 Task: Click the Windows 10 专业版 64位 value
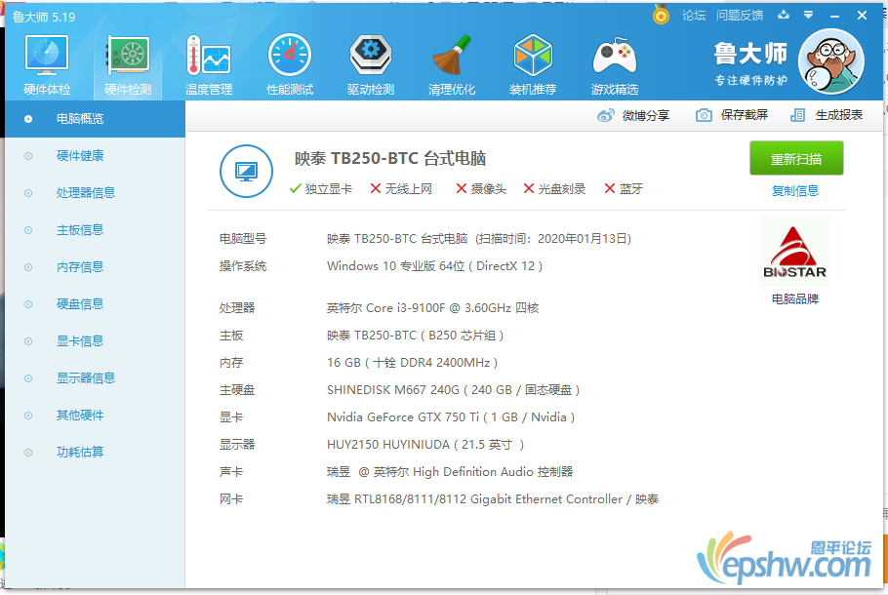[434, 266]
